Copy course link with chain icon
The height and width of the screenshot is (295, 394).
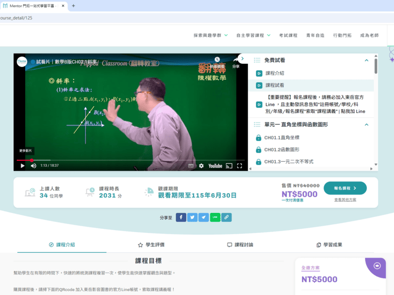tap(226, 217)
